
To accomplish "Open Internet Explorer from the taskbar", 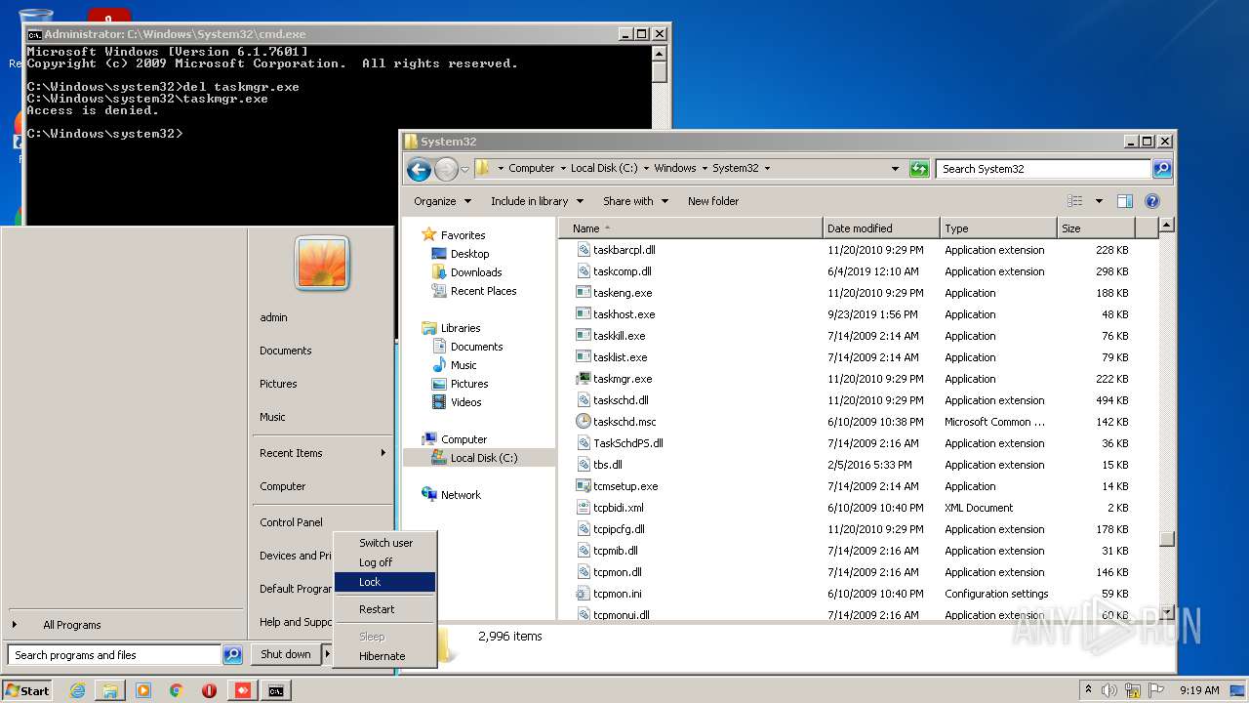I will [x=77, y=690].
